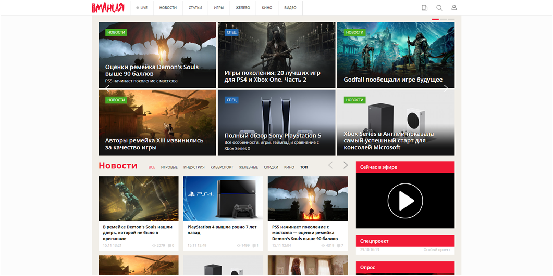Select the Киберспорт news filter tab

tap(222, 167)
